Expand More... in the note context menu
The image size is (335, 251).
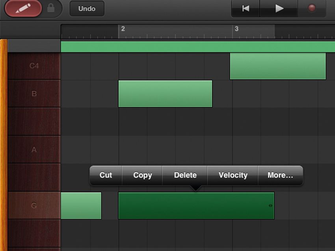pos(281,175)
